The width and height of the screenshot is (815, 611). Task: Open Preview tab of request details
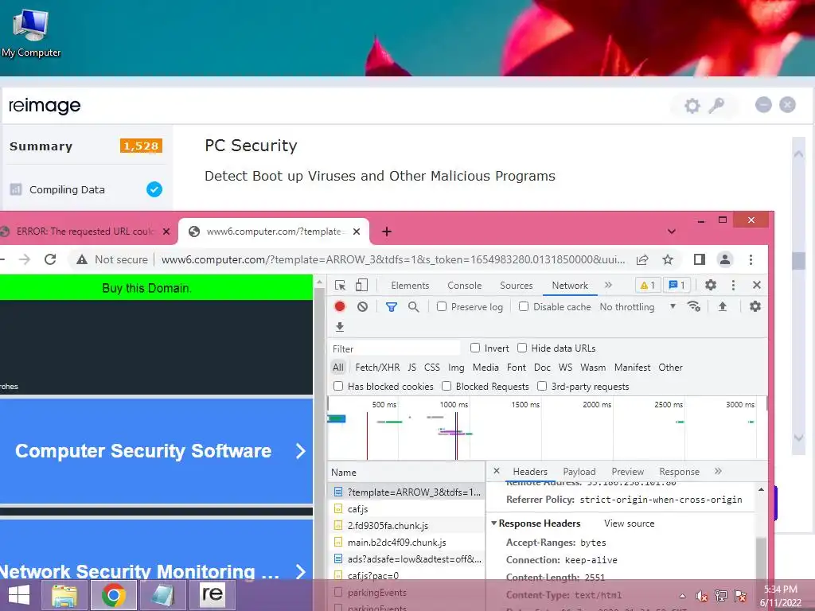pos(627,471)
